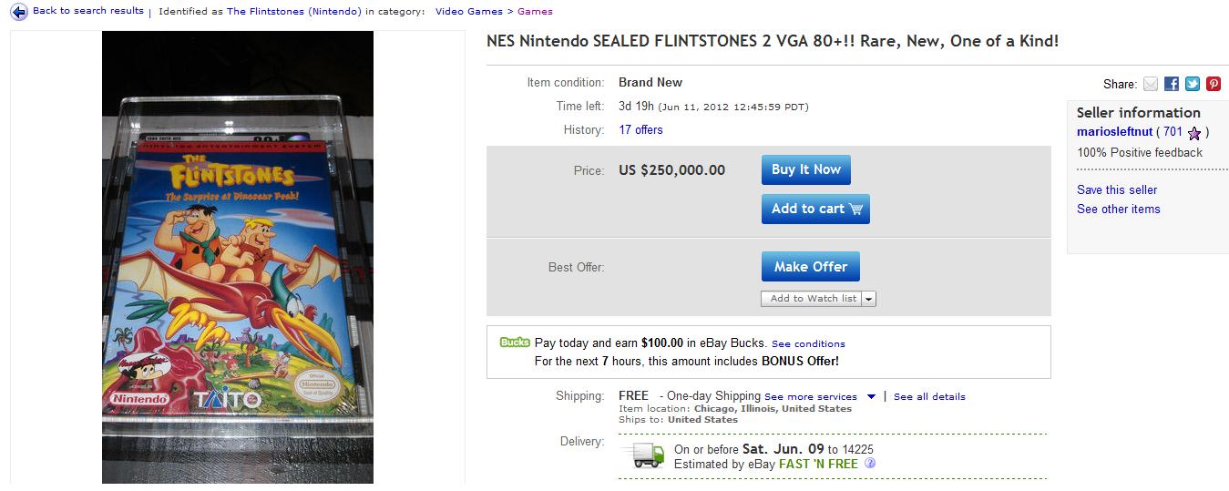This screenshot has height=491, width=1229.
Task: Open seller mariosleftnut's profile
Action: 1114,132
